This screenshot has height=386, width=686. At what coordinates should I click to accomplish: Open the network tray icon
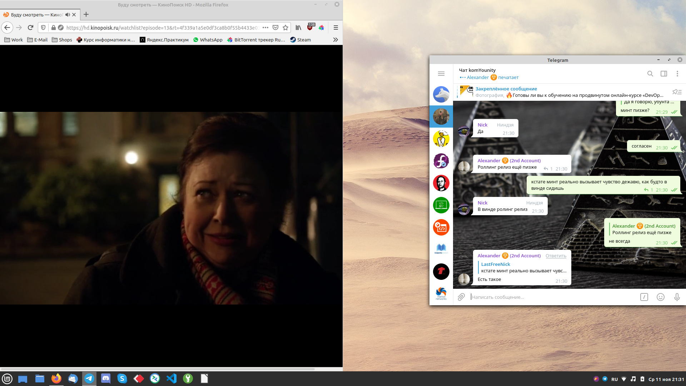[624, 379]
